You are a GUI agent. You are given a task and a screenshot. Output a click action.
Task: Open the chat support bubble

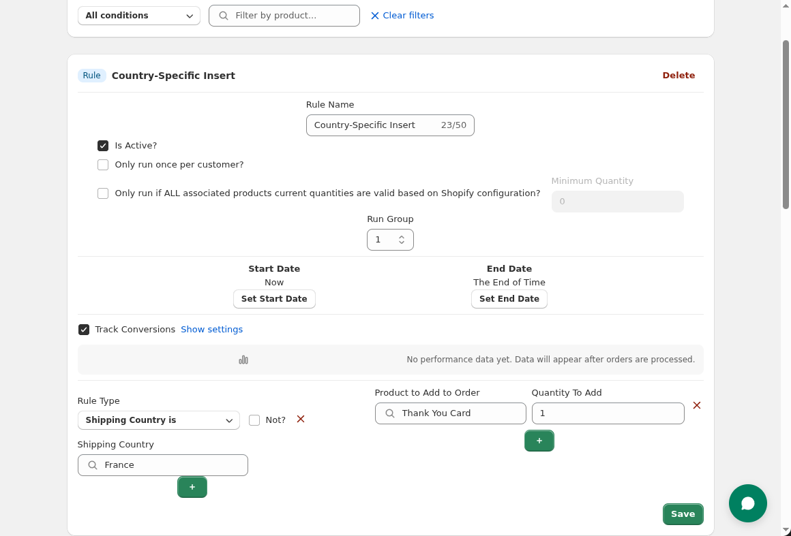tap(747, 503)
